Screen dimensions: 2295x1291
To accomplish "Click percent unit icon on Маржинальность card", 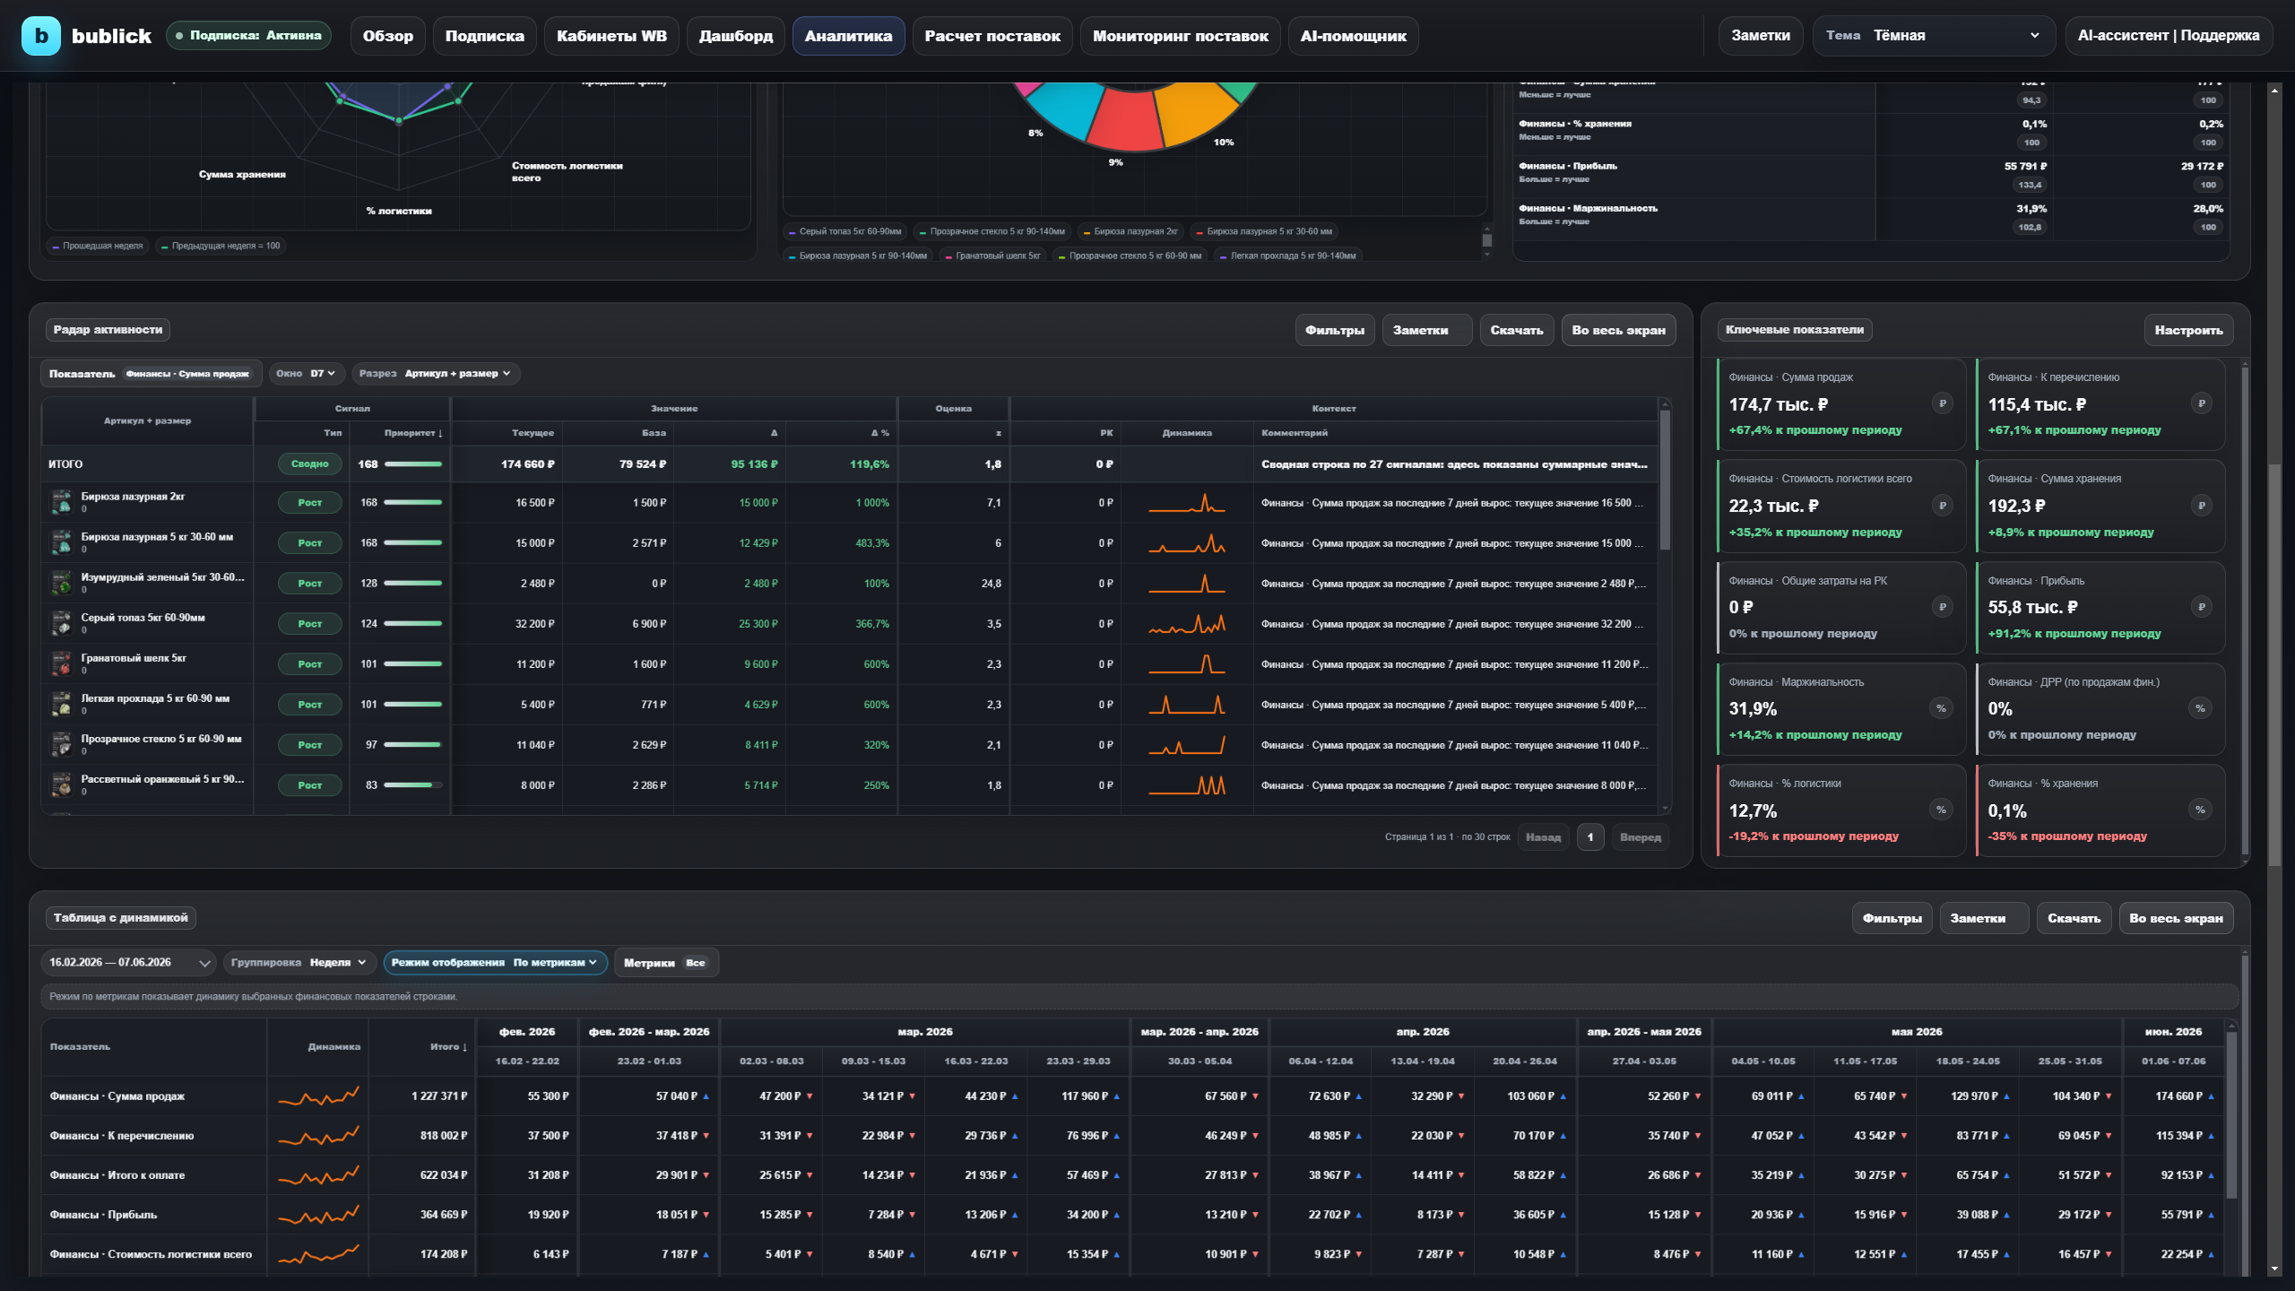I will coord(1942,708).
